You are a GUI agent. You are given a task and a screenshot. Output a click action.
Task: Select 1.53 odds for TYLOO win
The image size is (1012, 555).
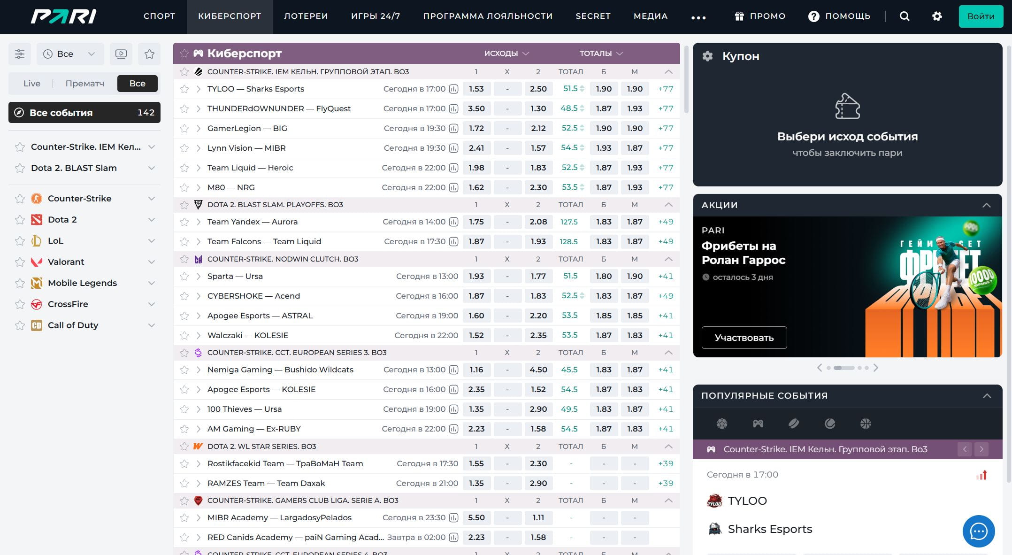pos(476,89)
